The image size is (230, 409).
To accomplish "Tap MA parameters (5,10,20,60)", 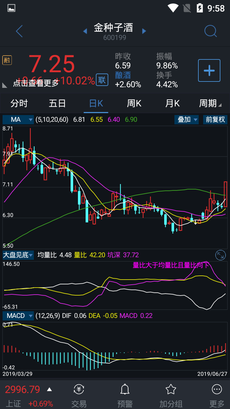I will [x=52, y=120].
